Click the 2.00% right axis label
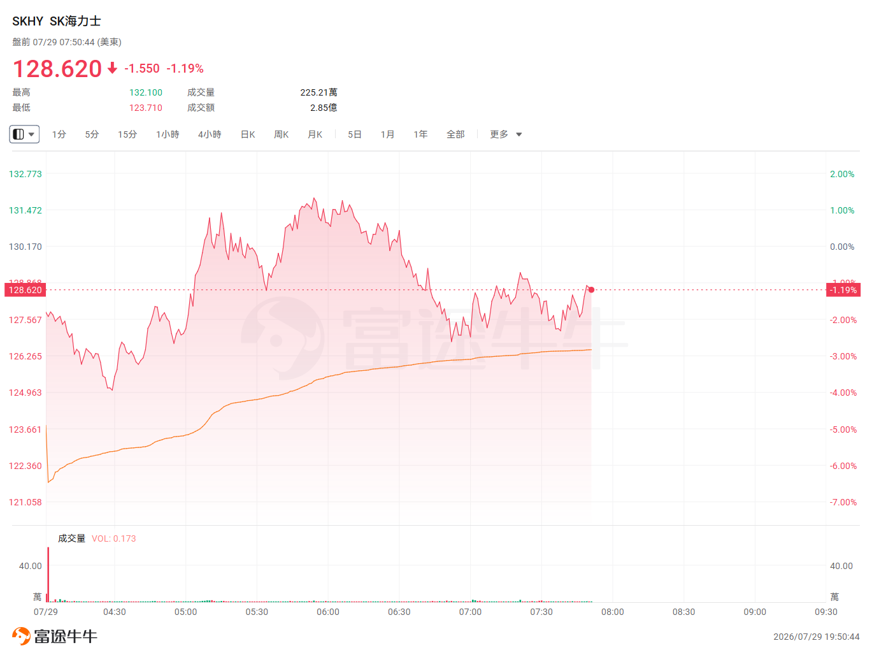 (842, 174)
